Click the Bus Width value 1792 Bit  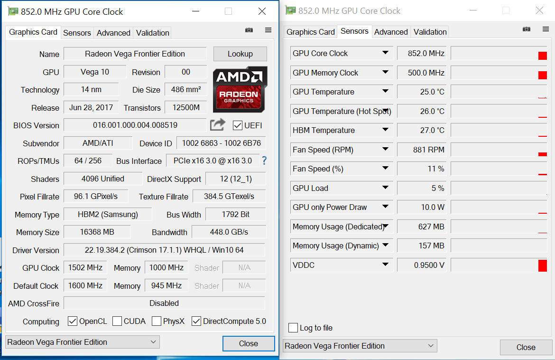(x=236, y=214)
